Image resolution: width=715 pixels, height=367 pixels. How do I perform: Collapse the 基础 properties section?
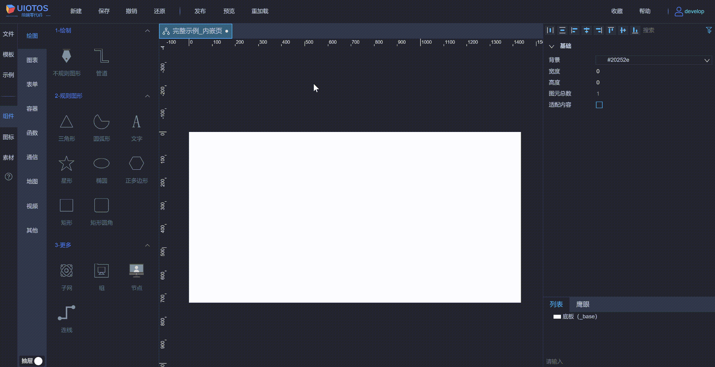[552, 46]
